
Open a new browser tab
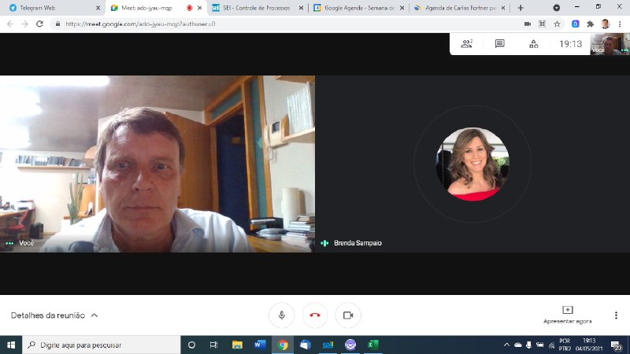pyautogui.click(x=521, y=8)
